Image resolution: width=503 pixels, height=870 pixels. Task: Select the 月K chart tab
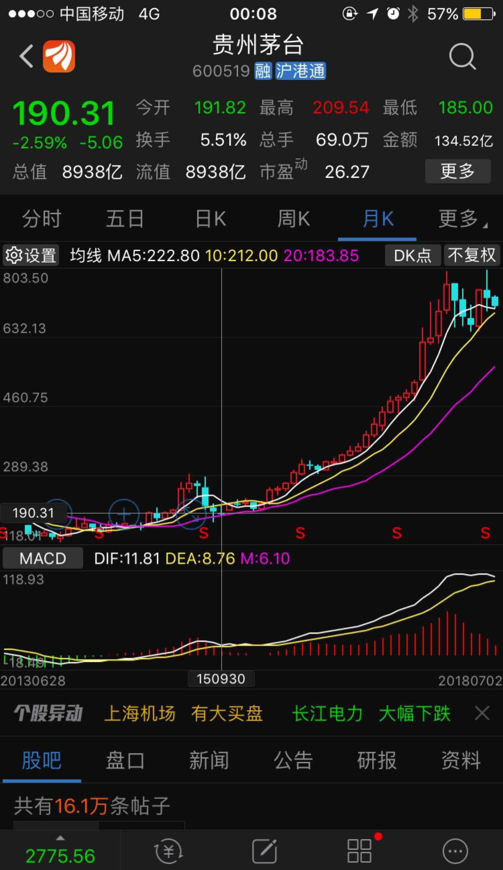point(378,219)
